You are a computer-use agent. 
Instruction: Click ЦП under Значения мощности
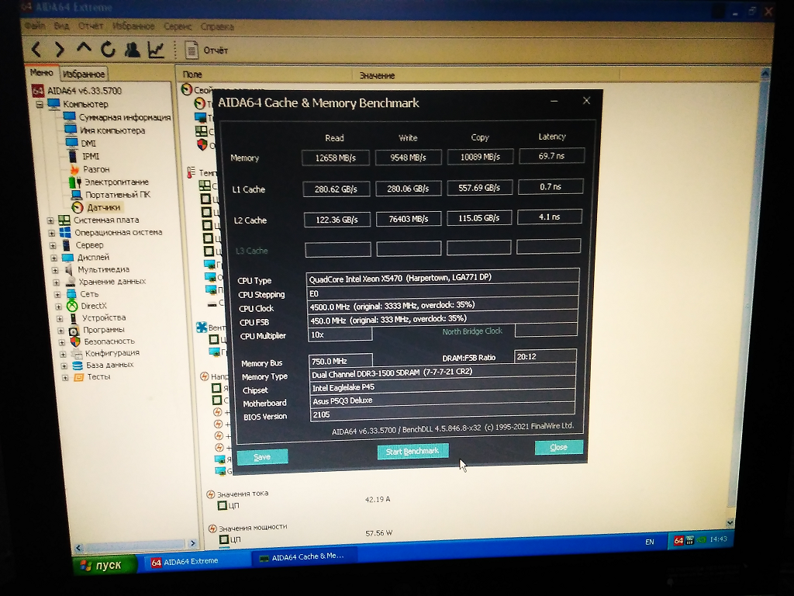(235, 540)
